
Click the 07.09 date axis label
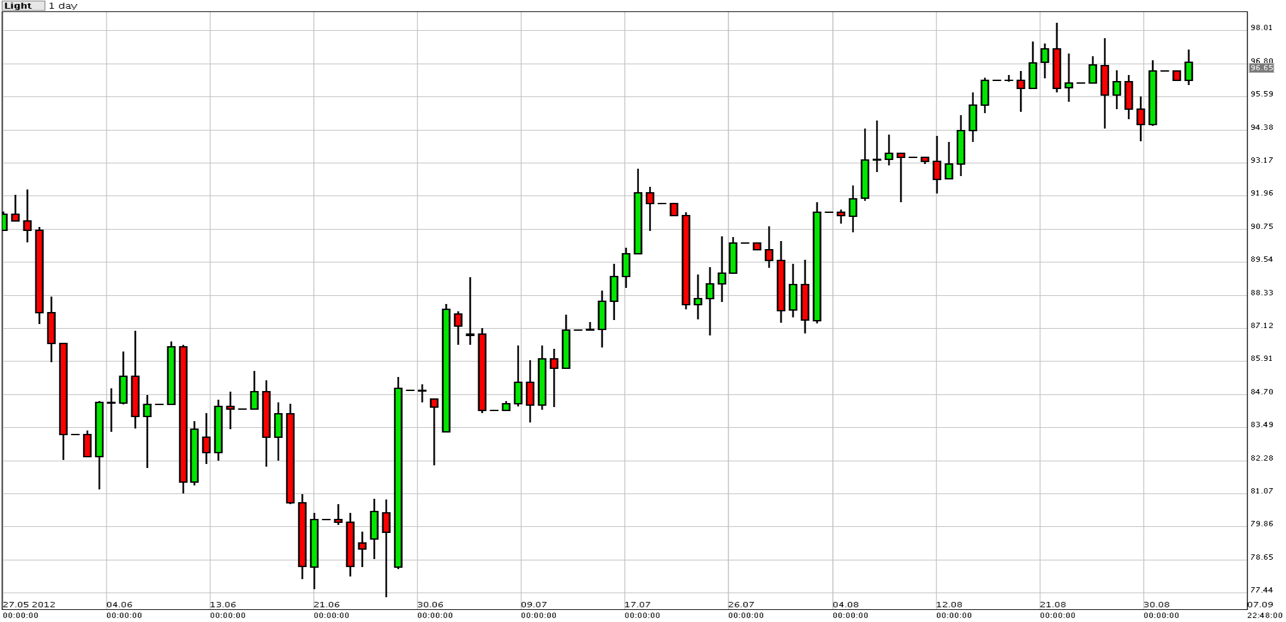click(x=1261, y=605)
